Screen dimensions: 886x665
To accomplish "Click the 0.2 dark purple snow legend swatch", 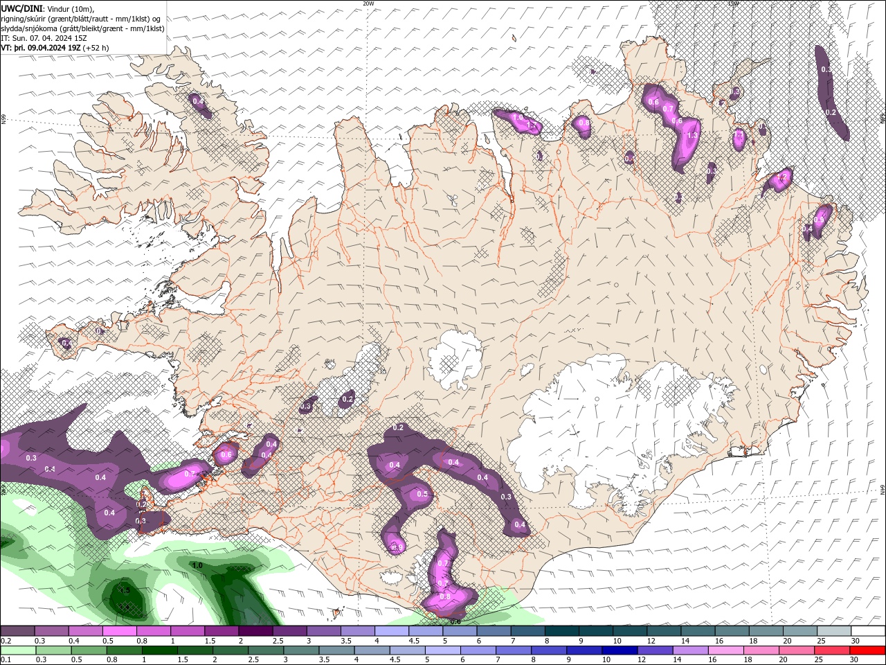I will (x=17, y=630).
